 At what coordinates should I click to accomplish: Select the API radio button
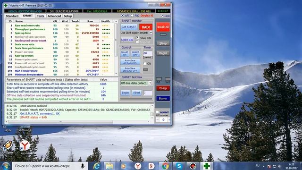pyautogui.click(x=122, y=16)
